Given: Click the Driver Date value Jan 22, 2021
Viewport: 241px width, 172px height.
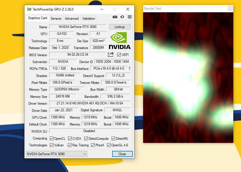Looking at the screenshot, I should [63, 110].
